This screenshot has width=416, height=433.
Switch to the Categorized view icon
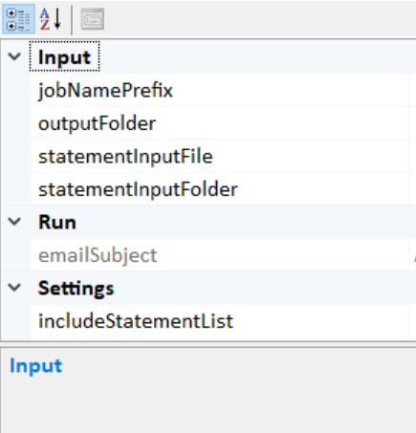(x=18, y=19)
